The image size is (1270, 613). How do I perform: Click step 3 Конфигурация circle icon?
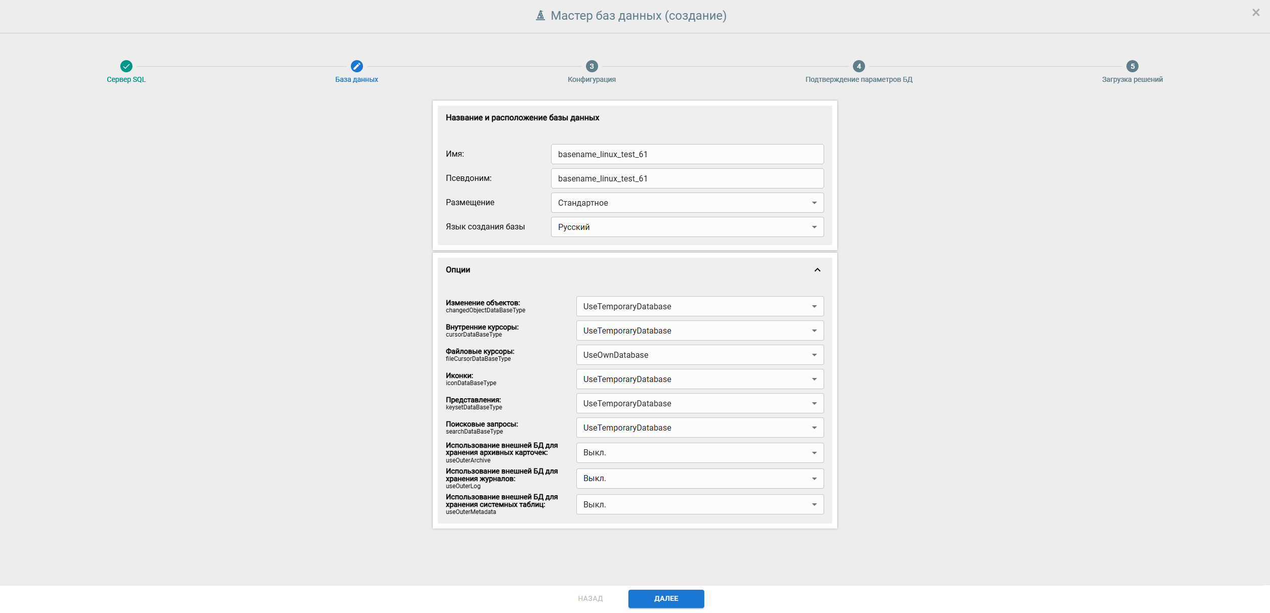592,66
